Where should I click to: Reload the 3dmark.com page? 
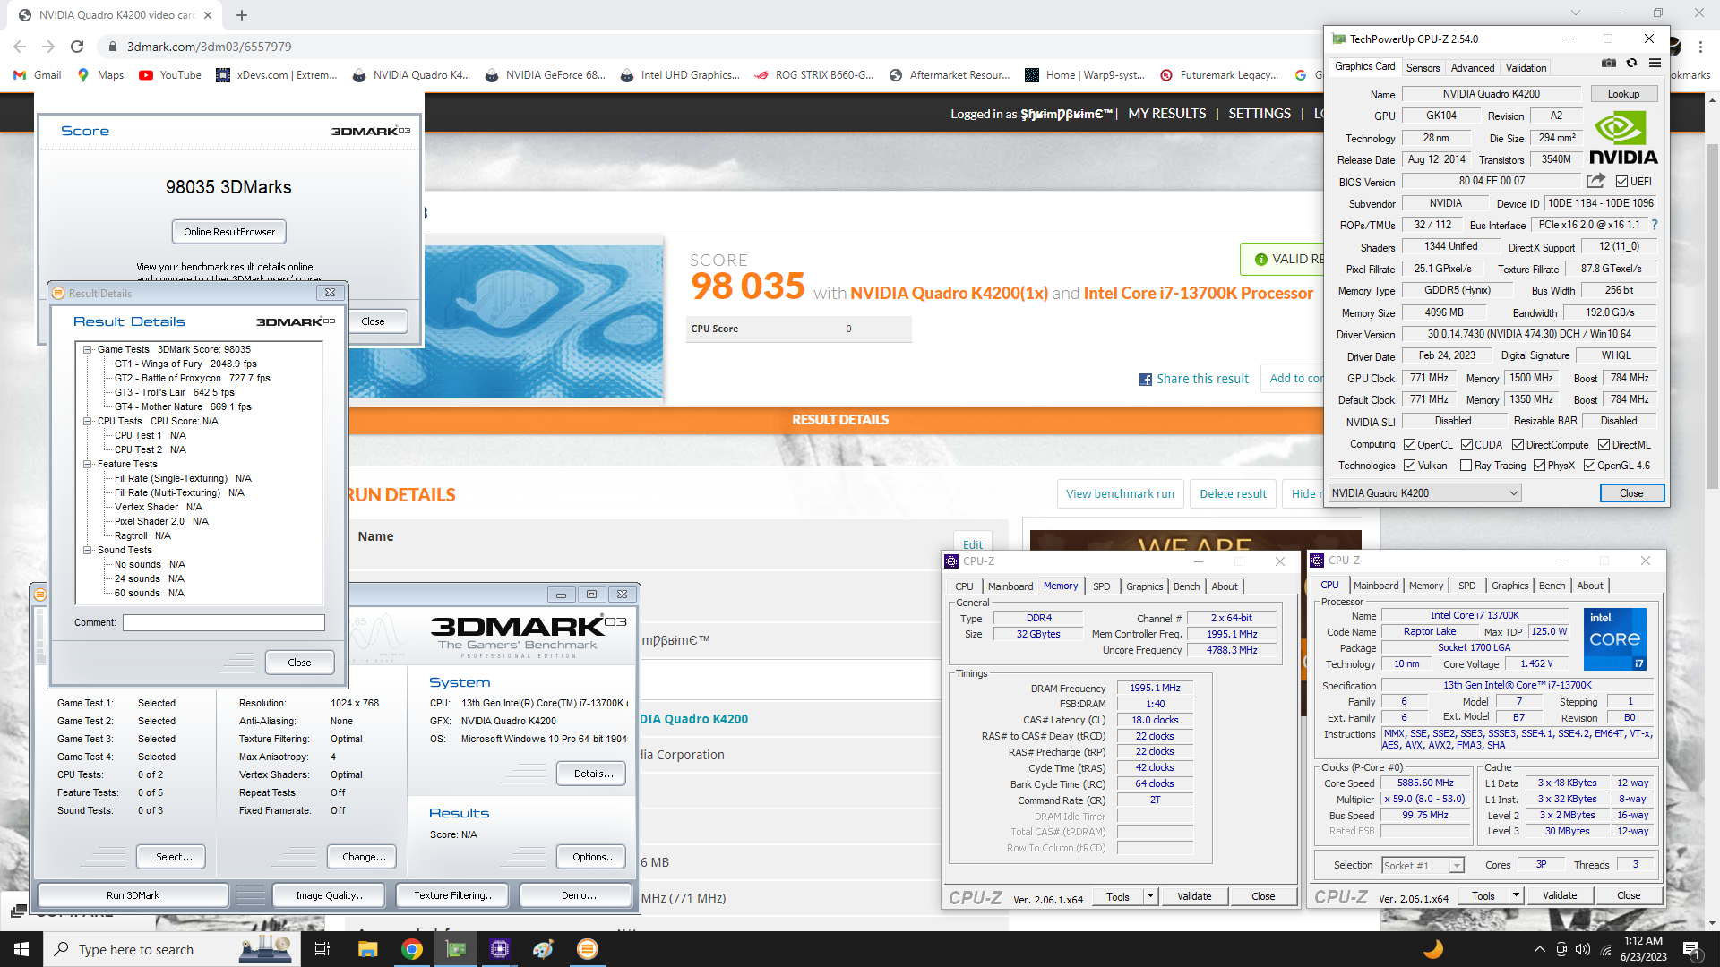(77, 47)
